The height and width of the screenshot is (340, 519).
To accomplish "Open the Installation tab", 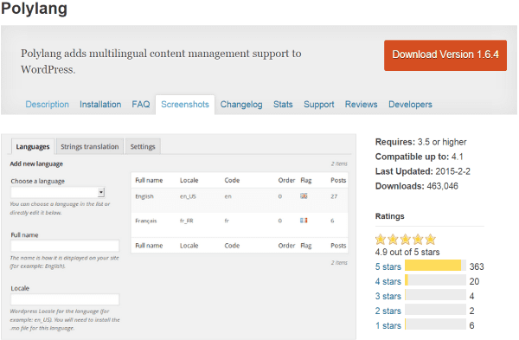I will [x=100, y=105].
